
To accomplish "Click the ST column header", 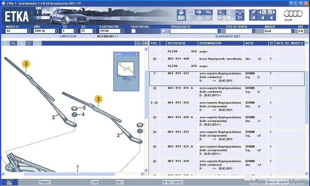I will (272, 43).
